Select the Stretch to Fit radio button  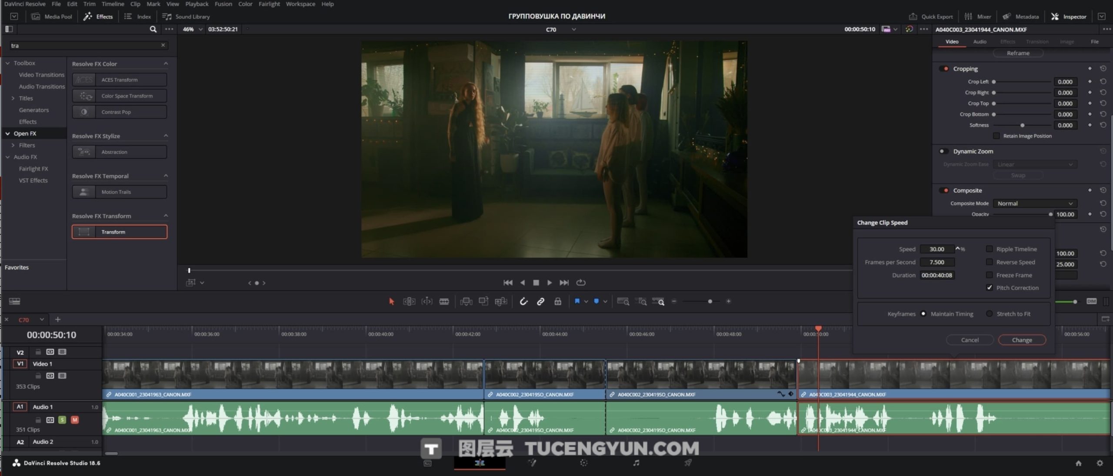point(989,314)
